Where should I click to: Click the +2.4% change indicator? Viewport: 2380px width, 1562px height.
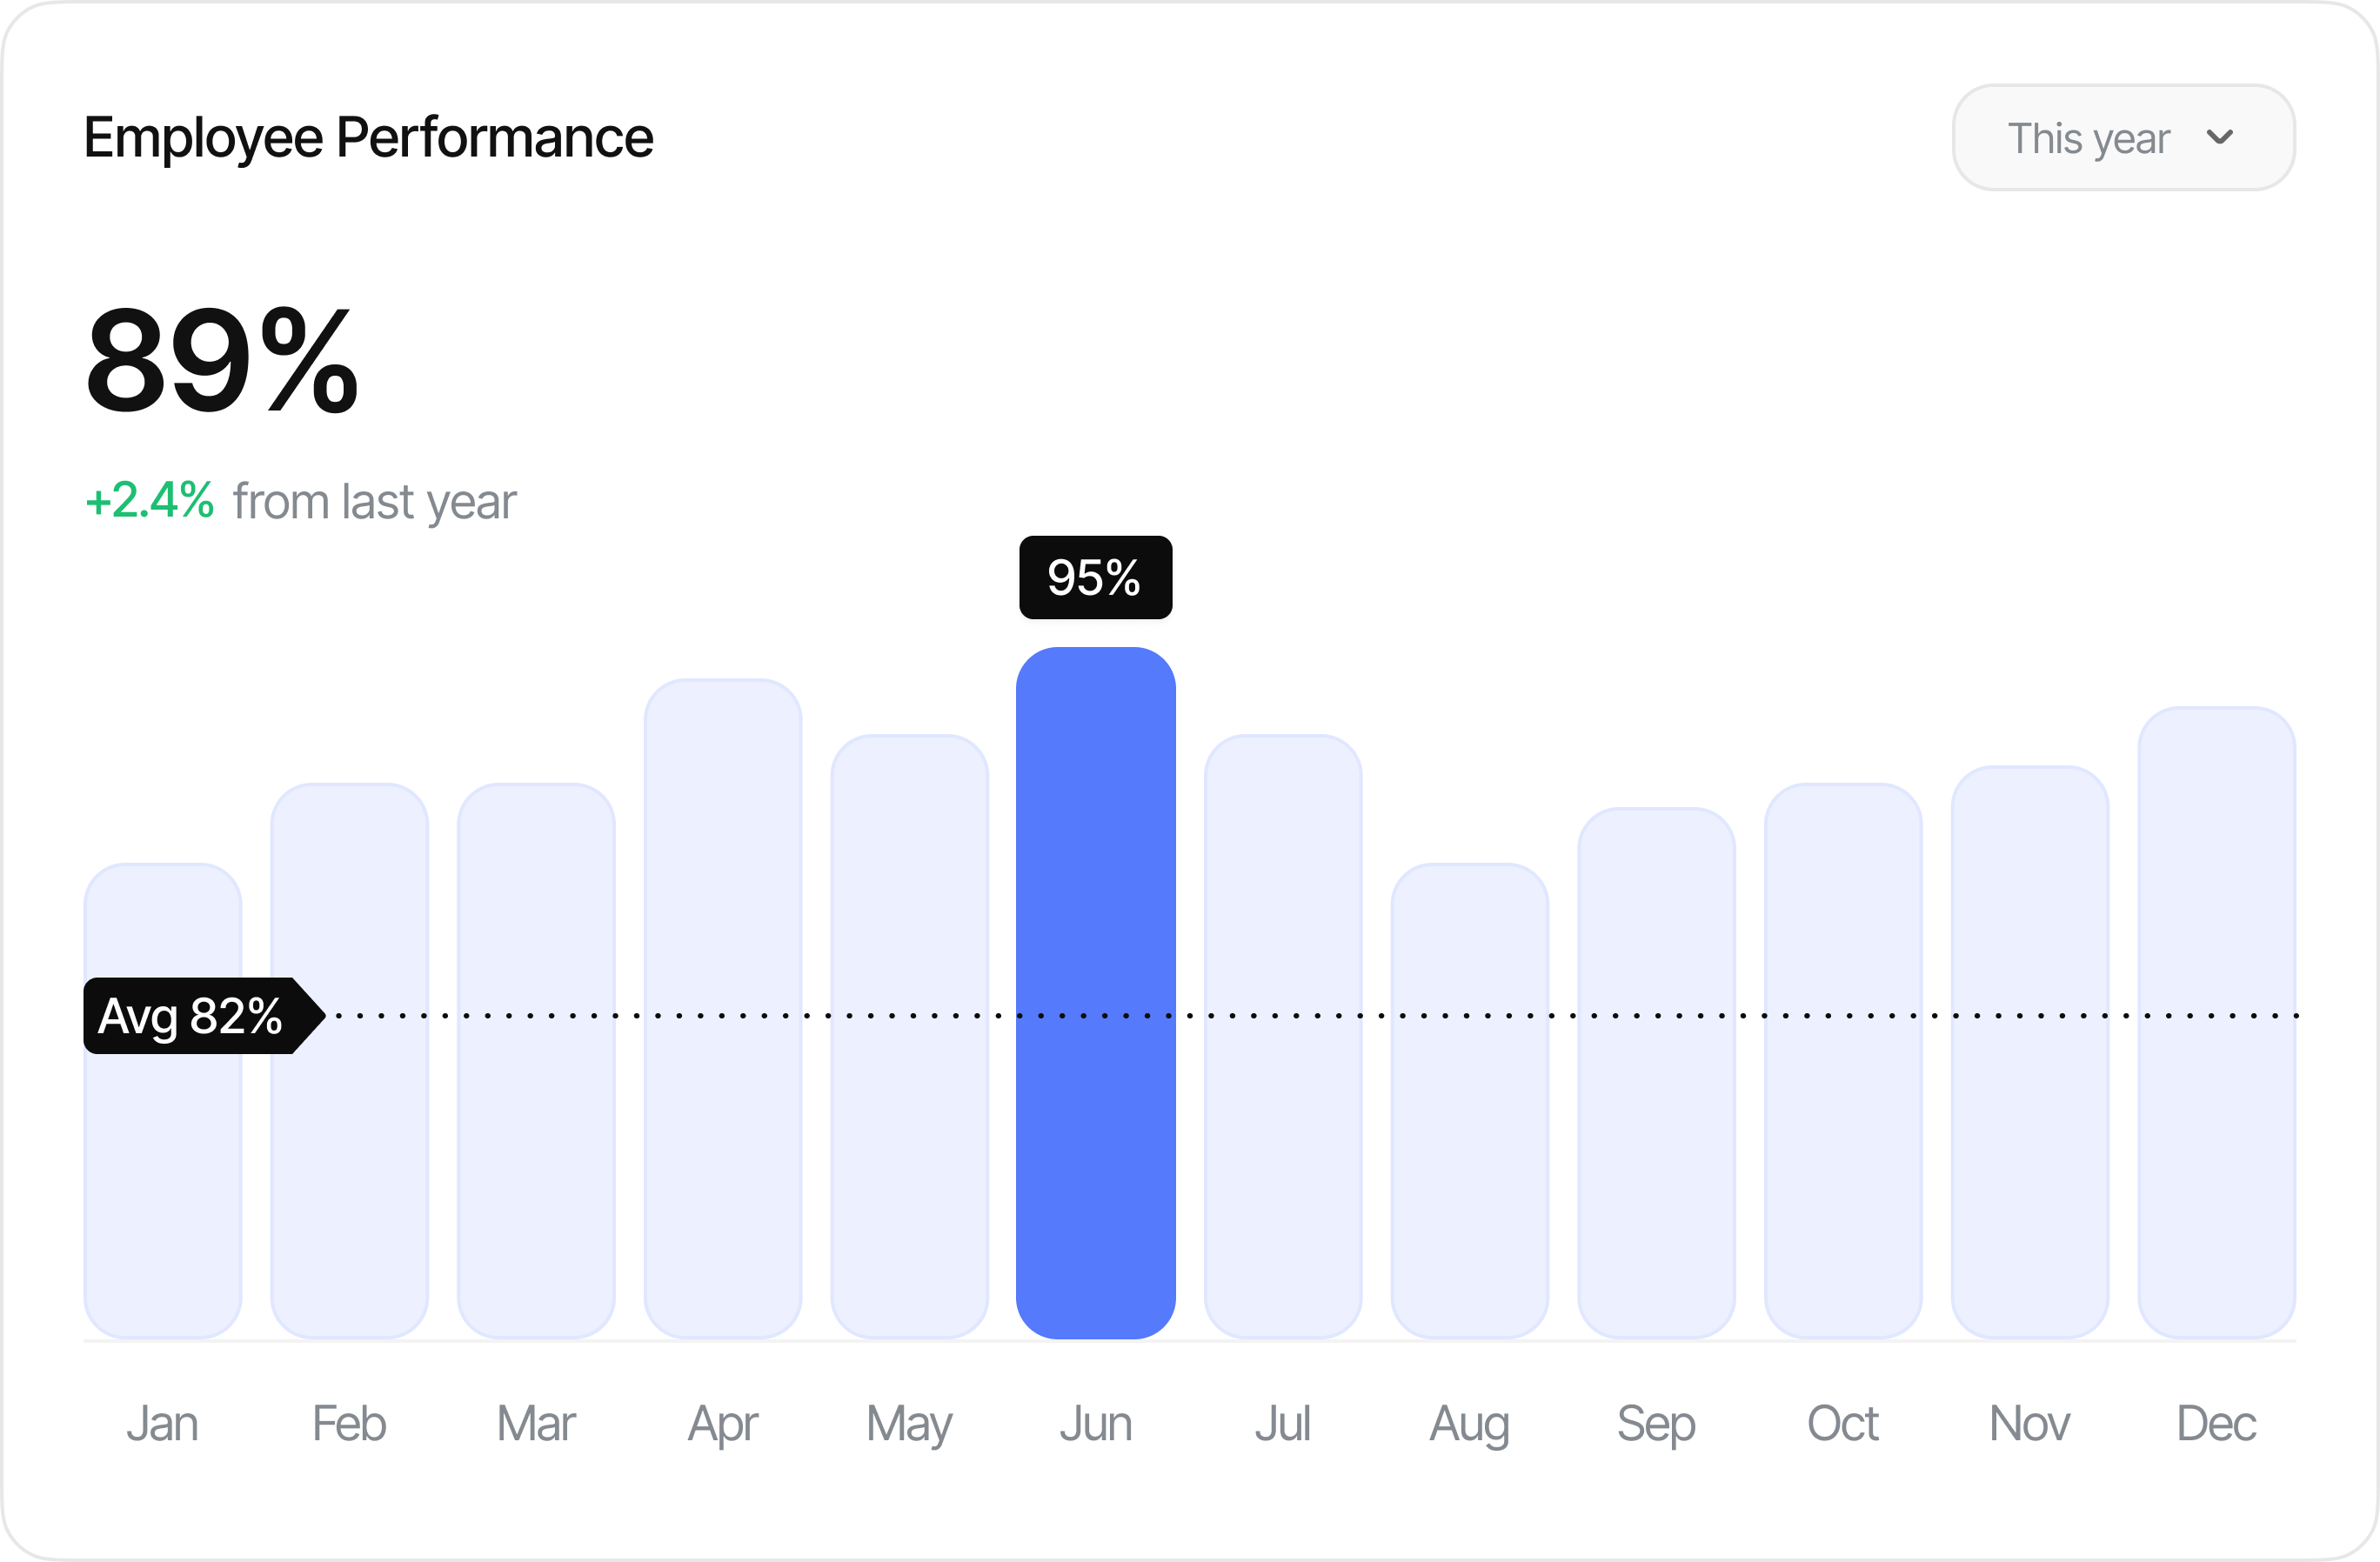pyautogui.click(x=150, y=500)
